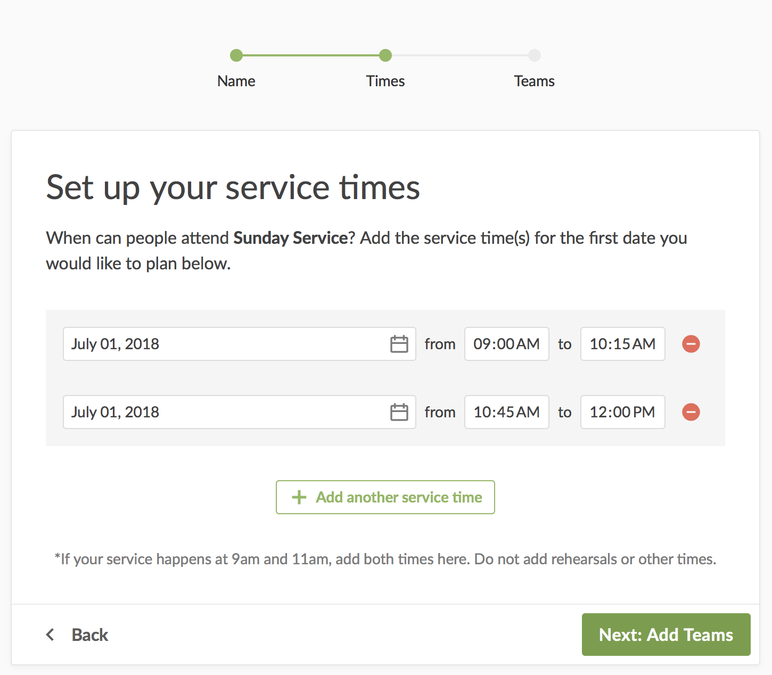
Task: Open the 09:00 AM start time picker
Action: 506,344
